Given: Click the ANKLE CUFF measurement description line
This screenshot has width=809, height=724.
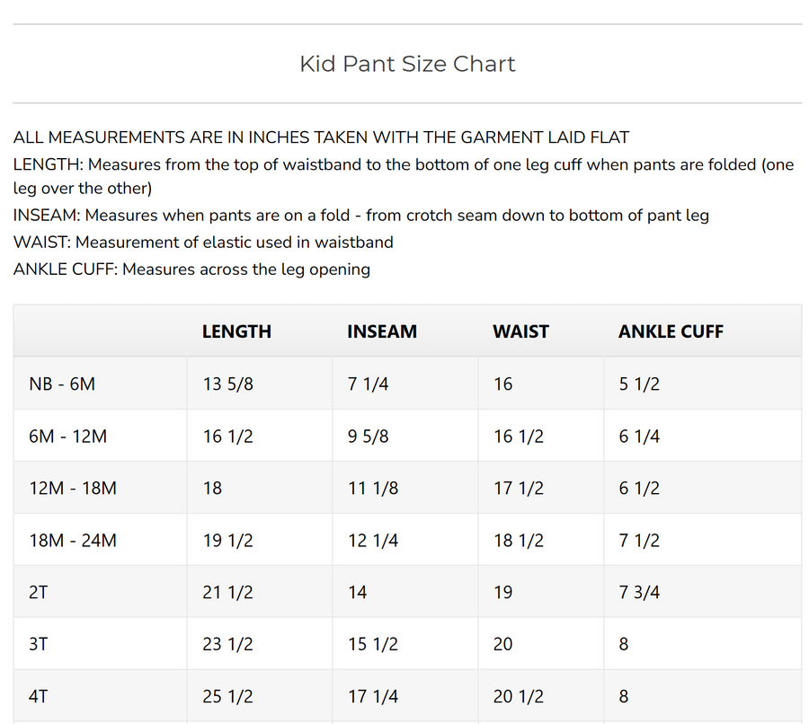Looking at the screenshot, I should (x=191, y=269).
